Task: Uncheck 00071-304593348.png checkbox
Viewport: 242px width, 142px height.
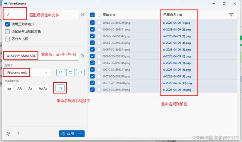Action: pyautogui.click(x=92, y=76)
